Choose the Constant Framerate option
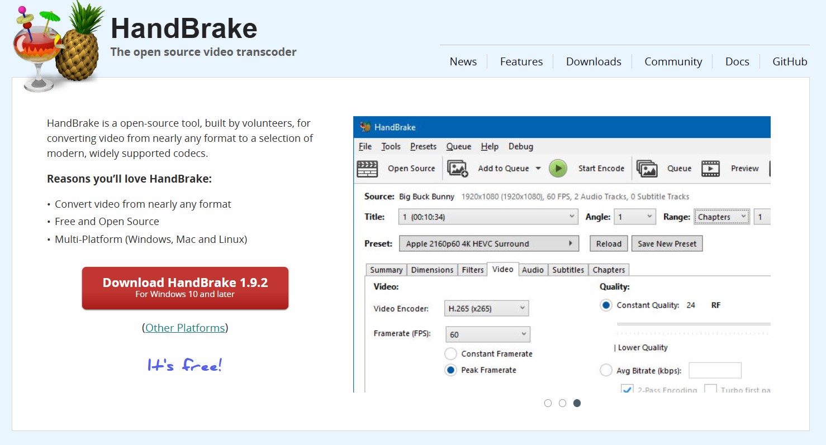Image resolution: width=826 pixels, height=445 pixels. (450, 353)
